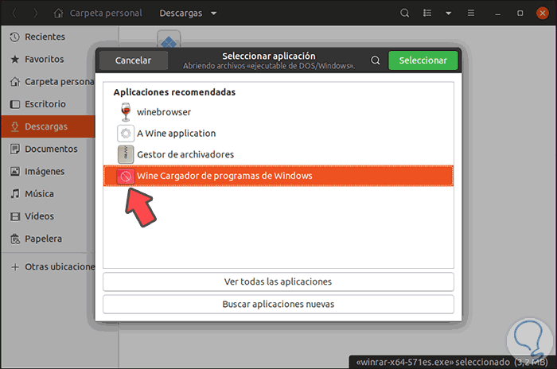This screenshot has width=557, height=369.
Task: Open Vídeos in the sidebar
Action: pyautogui.click(x=49, y=216)
